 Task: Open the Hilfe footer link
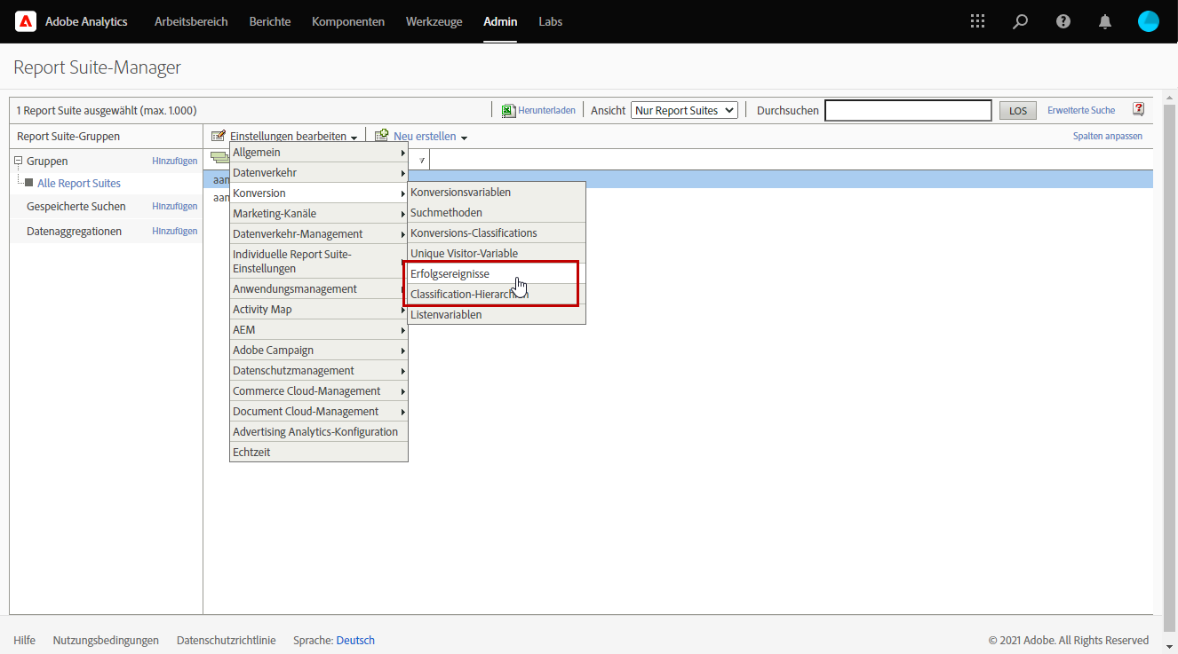click(24, 641)
